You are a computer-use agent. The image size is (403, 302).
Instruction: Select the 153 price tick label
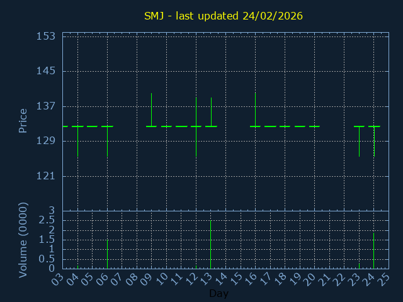click(47, 36)
